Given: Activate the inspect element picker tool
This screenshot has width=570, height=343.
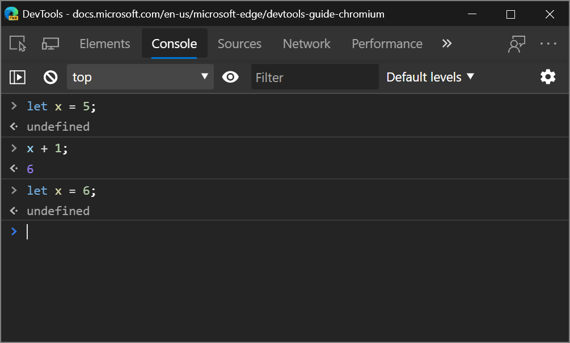Looking at the screenshot, I should [18, 44].
